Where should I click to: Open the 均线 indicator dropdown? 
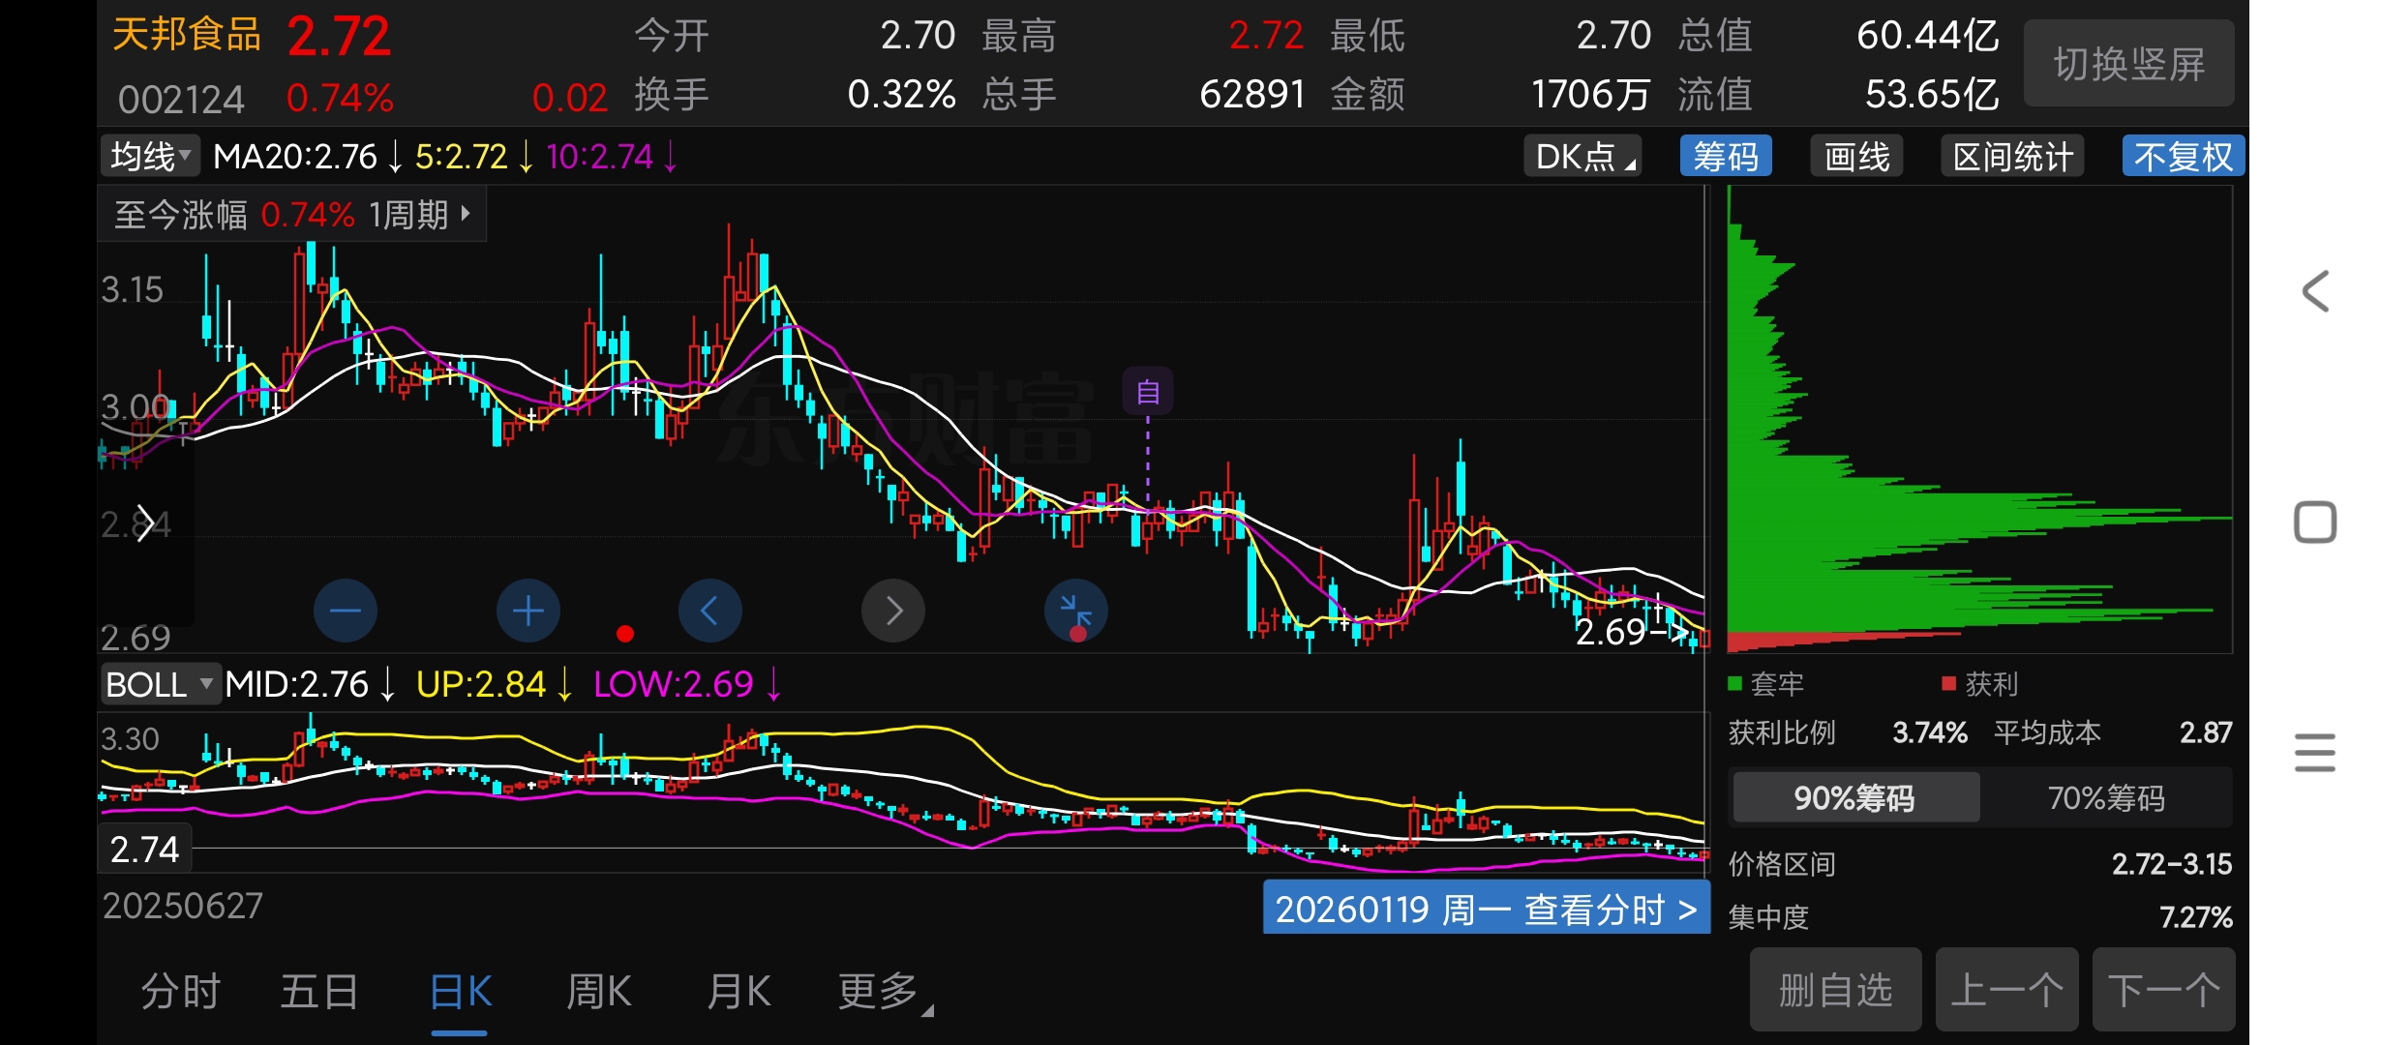[x=150, y=157]
